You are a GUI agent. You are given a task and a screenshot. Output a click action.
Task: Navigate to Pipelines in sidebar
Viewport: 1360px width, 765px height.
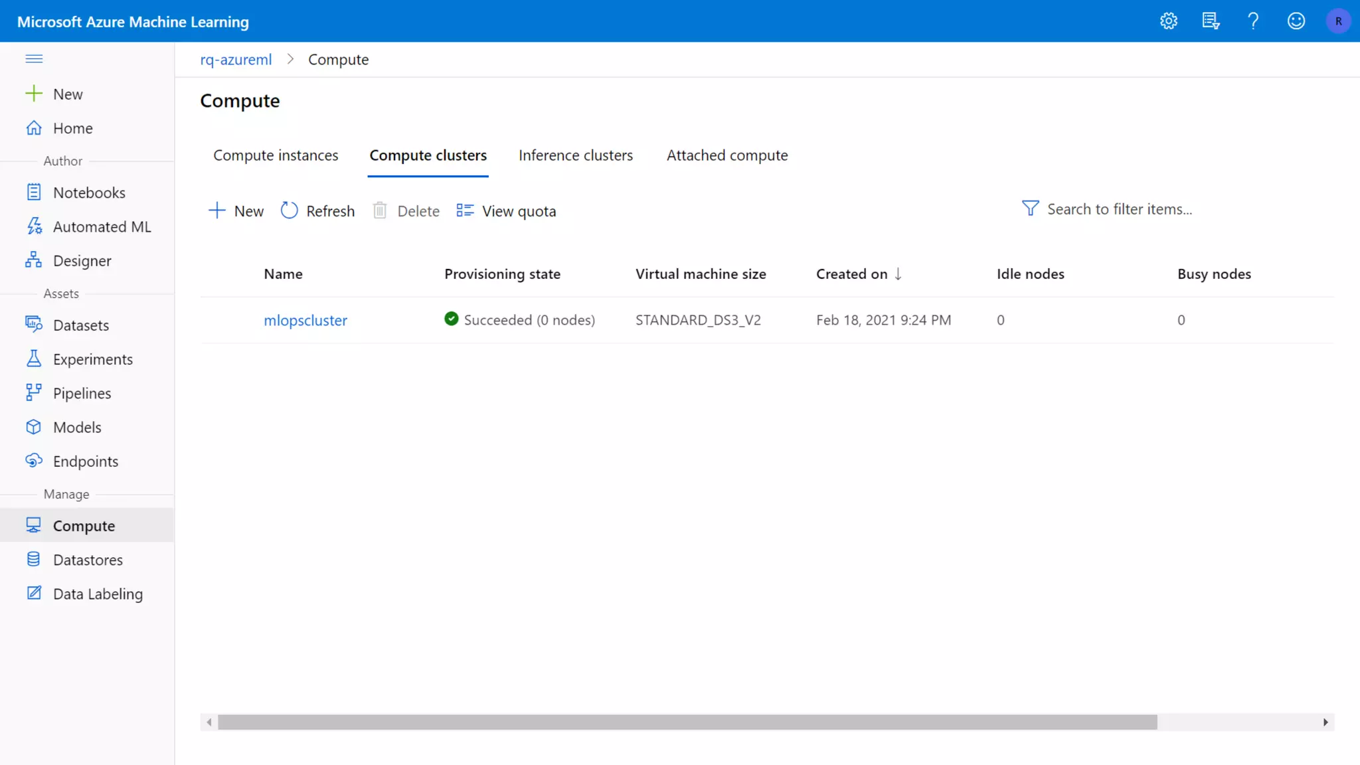coord(82,393)
